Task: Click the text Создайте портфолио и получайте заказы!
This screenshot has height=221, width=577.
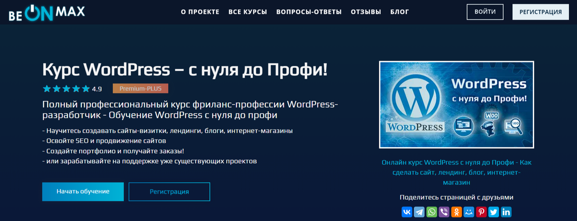Action: click(113, 151)
